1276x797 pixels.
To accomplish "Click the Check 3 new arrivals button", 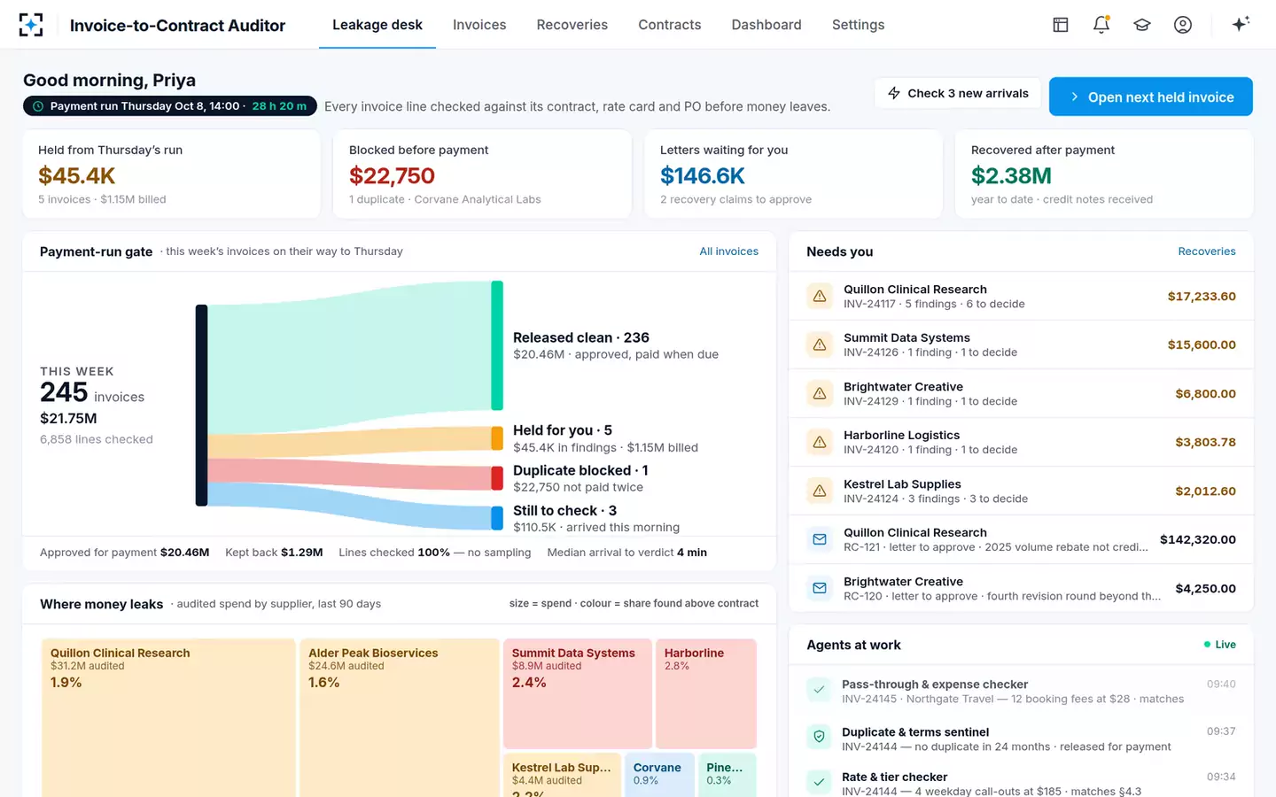I will (958, 93).
